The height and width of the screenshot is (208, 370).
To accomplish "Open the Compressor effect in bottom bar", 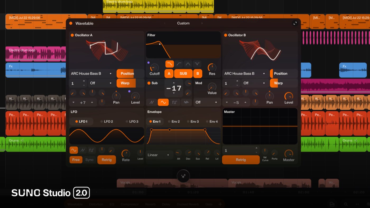I will (129, 204).
